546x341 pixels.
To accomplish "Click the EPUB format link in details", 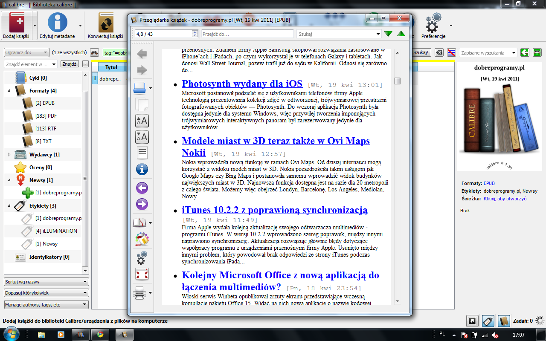I will tap(489, 183).
